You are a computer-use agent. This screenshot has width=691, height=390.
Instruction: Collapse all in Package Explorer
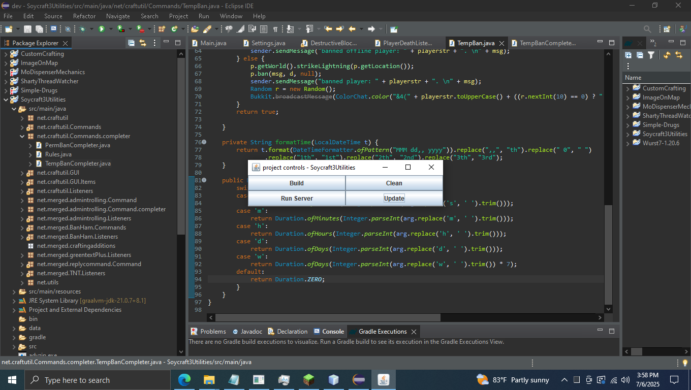pos(131,43)
